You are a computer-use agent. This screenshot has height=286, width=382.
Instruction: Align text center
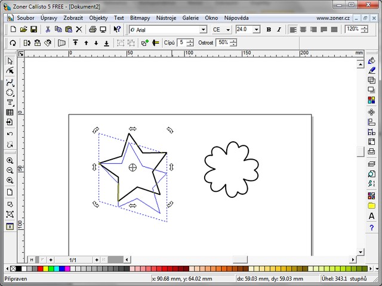click(303, 29)
